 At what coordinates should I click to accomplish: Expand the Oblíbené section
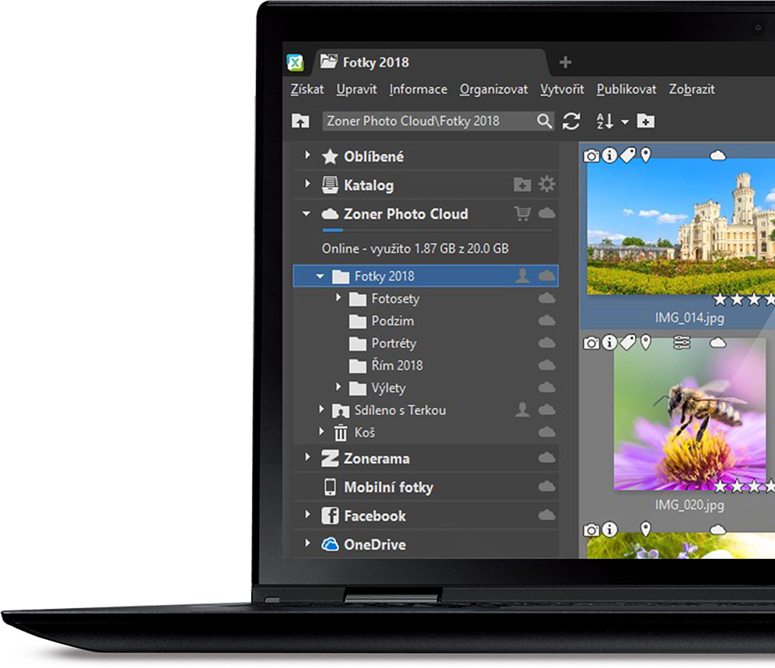point(307,155)
